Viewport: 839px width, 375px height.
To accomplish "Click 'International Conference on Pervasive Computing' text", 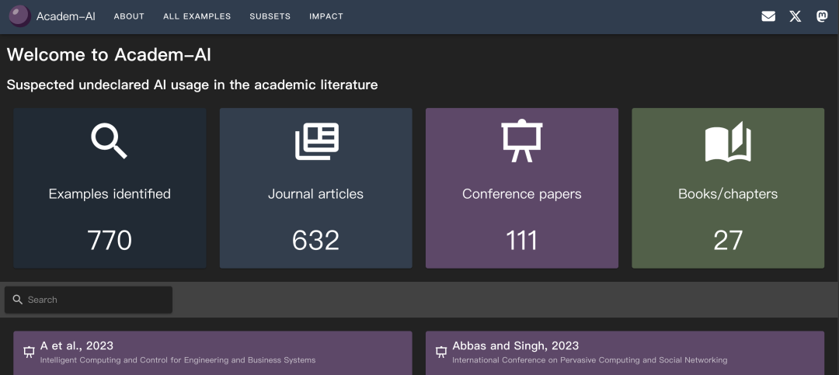I will (x=590, y=360).
